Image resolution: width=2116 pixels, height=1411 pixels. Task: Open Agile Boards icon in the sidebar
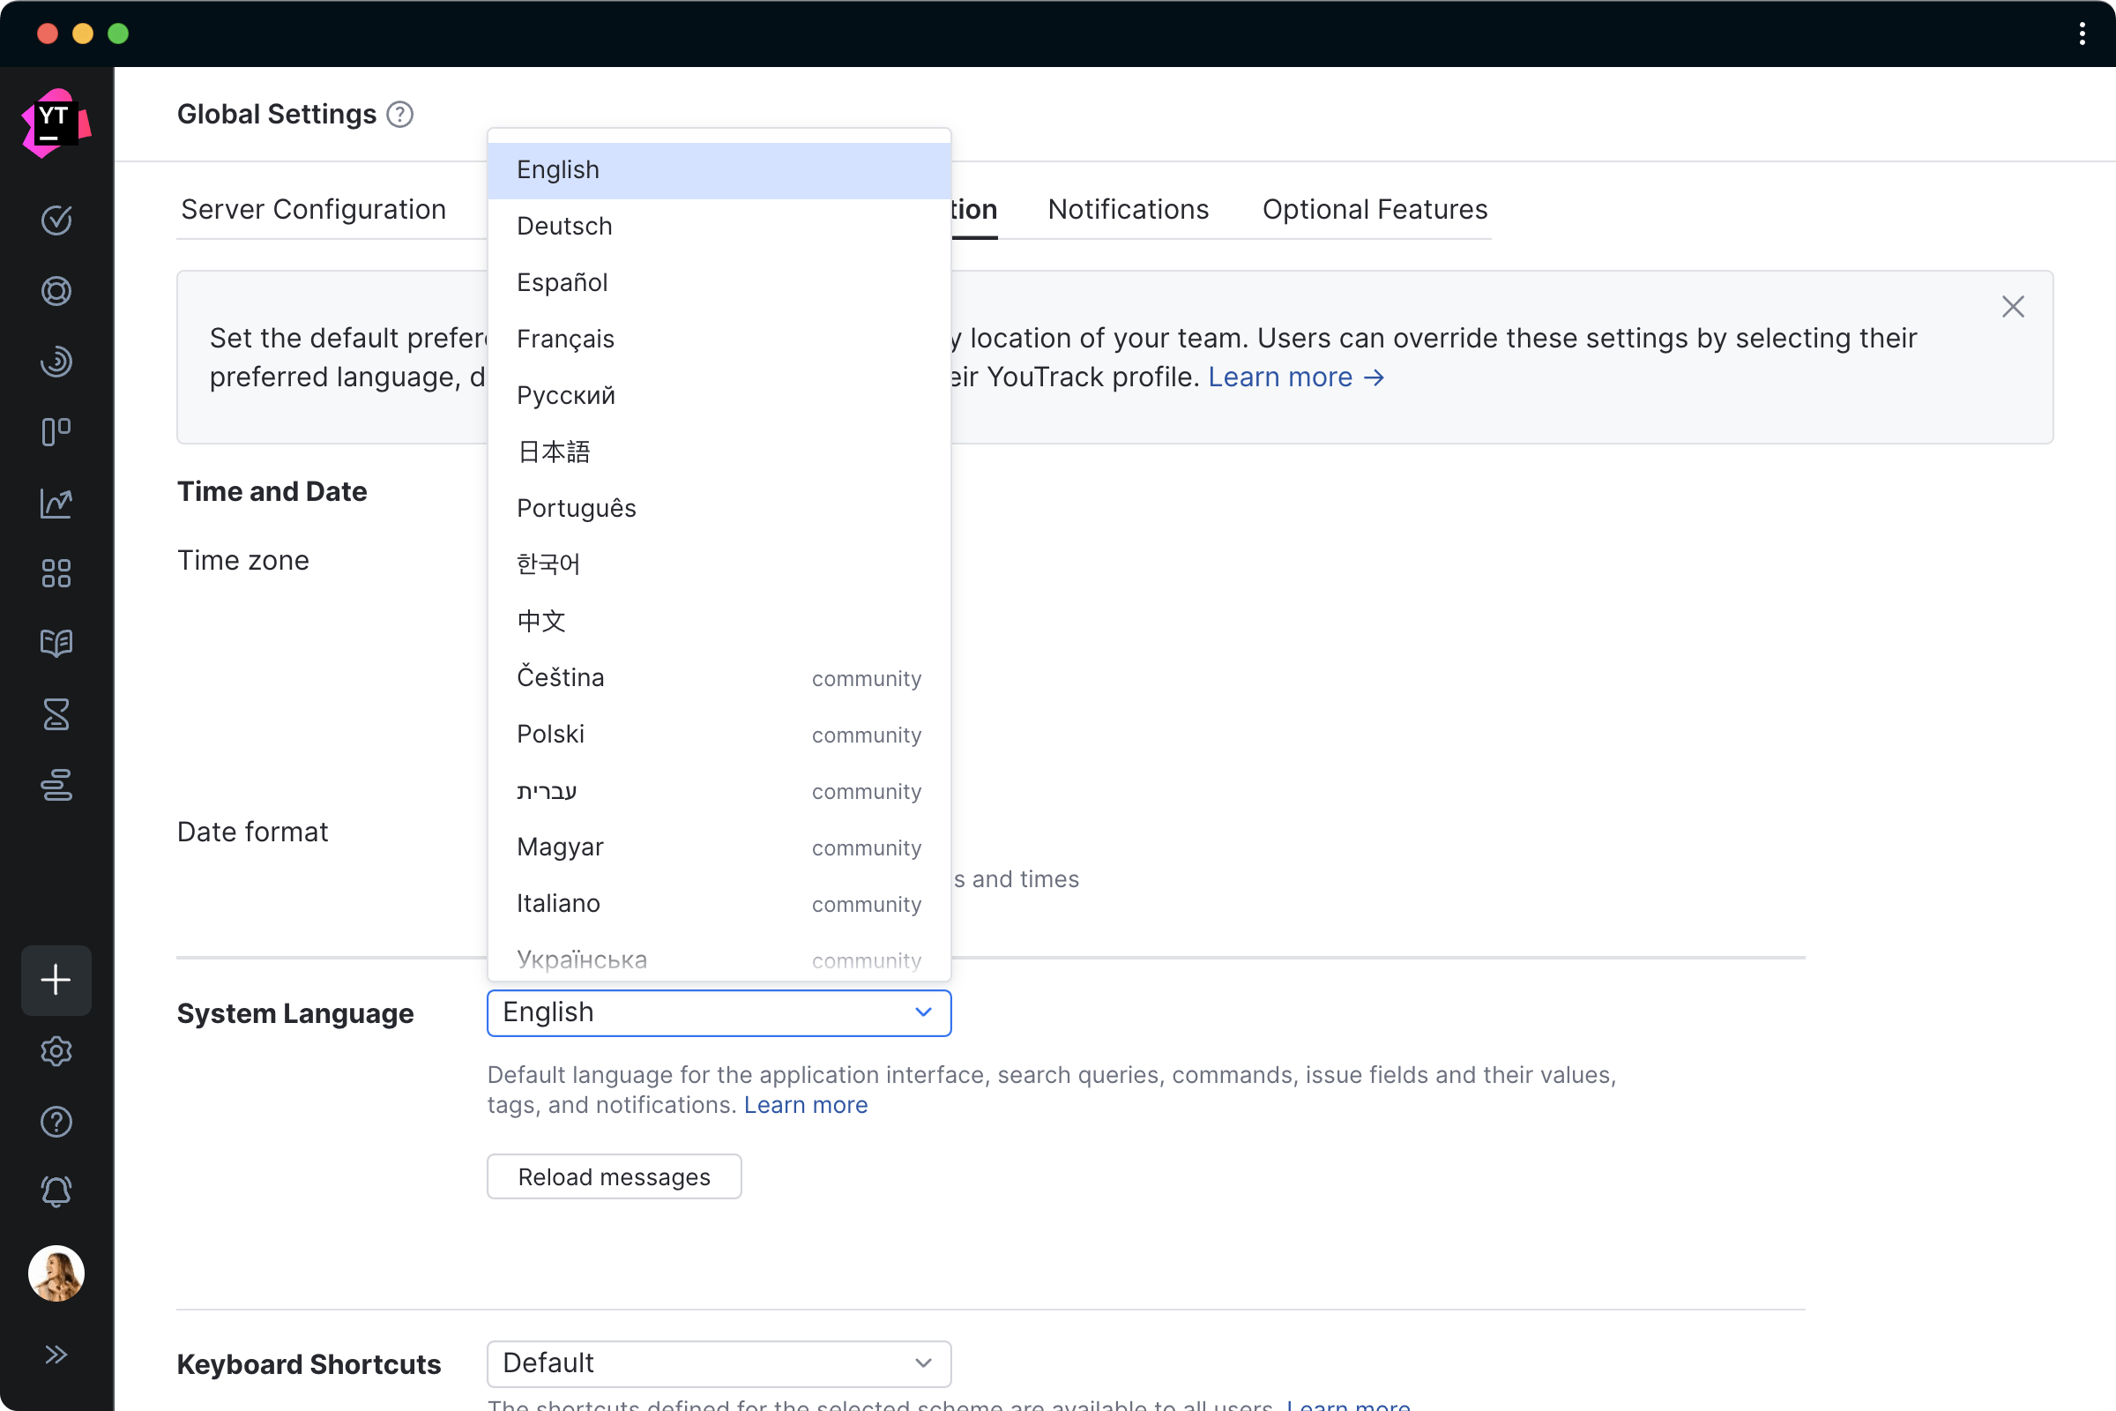click(56, 432)
